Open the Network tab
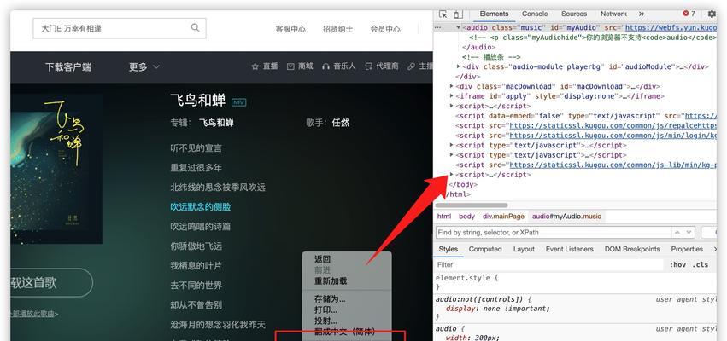The height and width of the screenshot is (341, 727). point(613,14)
